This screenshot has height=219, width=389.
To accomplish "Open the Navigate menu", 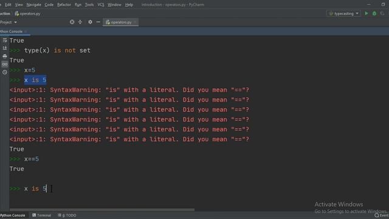I will point(34,5).
